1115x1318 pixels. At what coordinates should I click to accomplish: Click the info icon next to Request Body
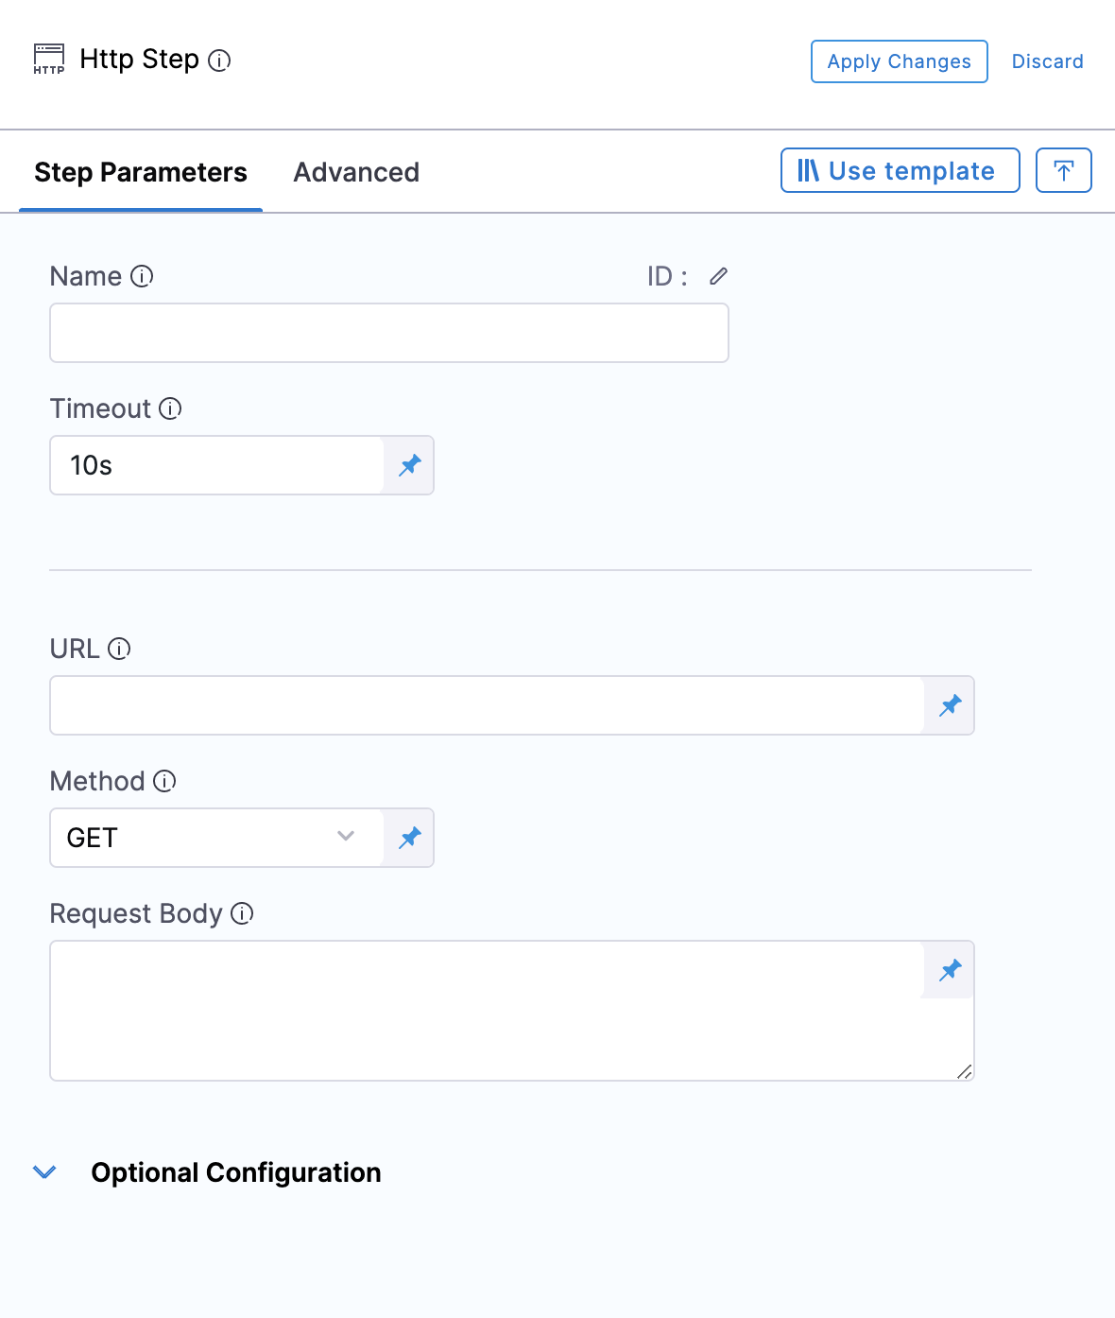point(242,913)
